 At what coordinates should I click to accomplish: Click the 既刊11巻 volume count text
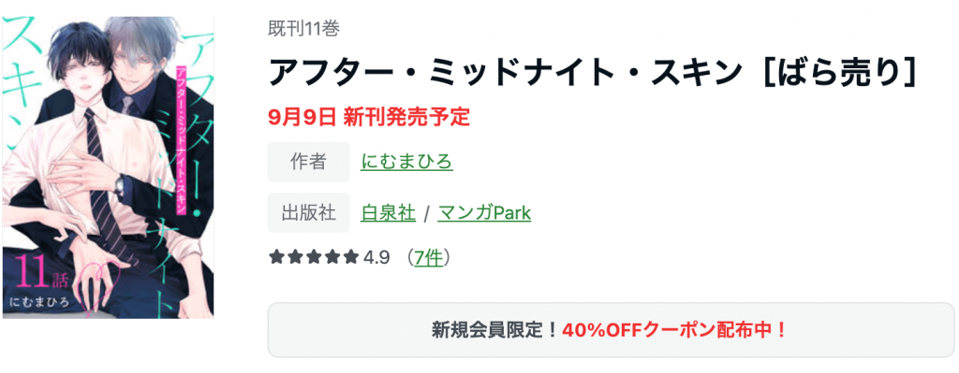(304, 28)
